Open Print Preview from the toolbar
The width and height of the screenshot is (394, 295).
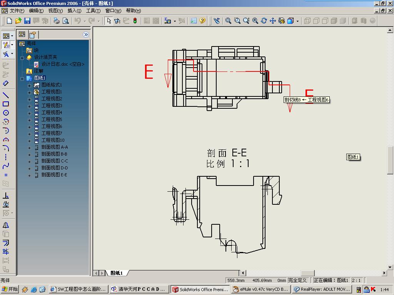click(65, 21)
